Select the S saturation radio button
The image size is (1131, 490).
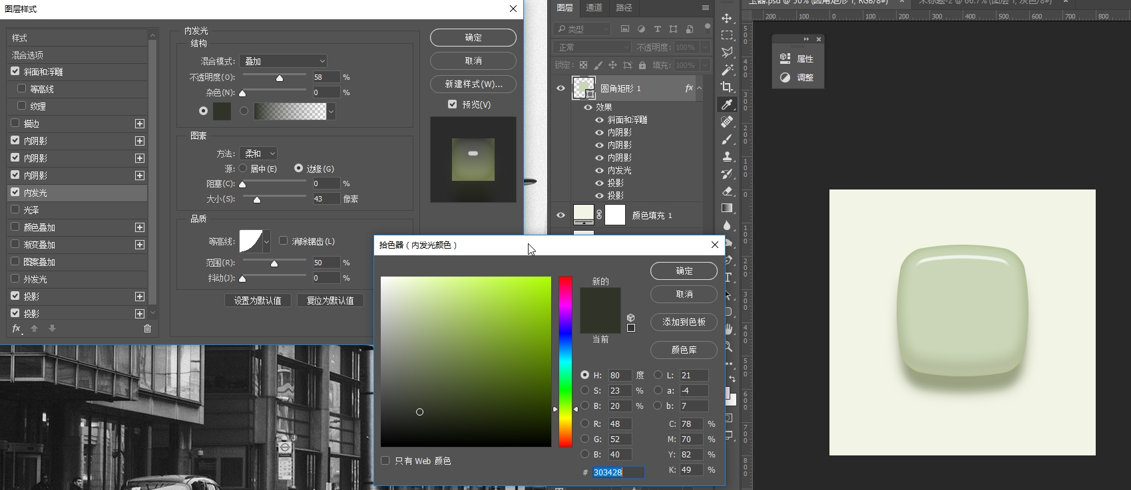click(x=584, y=390)
